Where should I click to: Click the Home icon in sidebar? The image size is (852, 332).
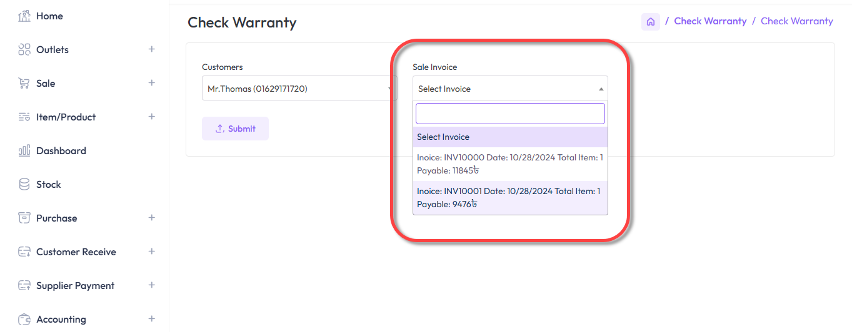(24, 16)
